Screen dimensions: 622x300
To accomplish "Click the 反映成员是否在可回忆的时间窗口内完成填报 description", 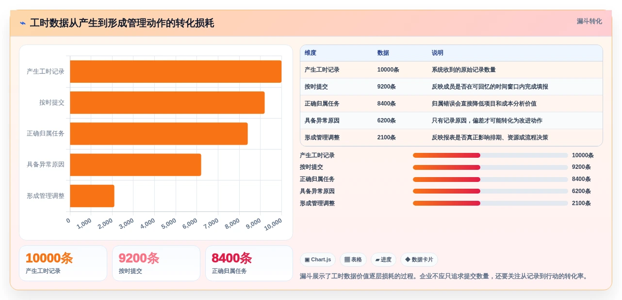I will point(490,87).
